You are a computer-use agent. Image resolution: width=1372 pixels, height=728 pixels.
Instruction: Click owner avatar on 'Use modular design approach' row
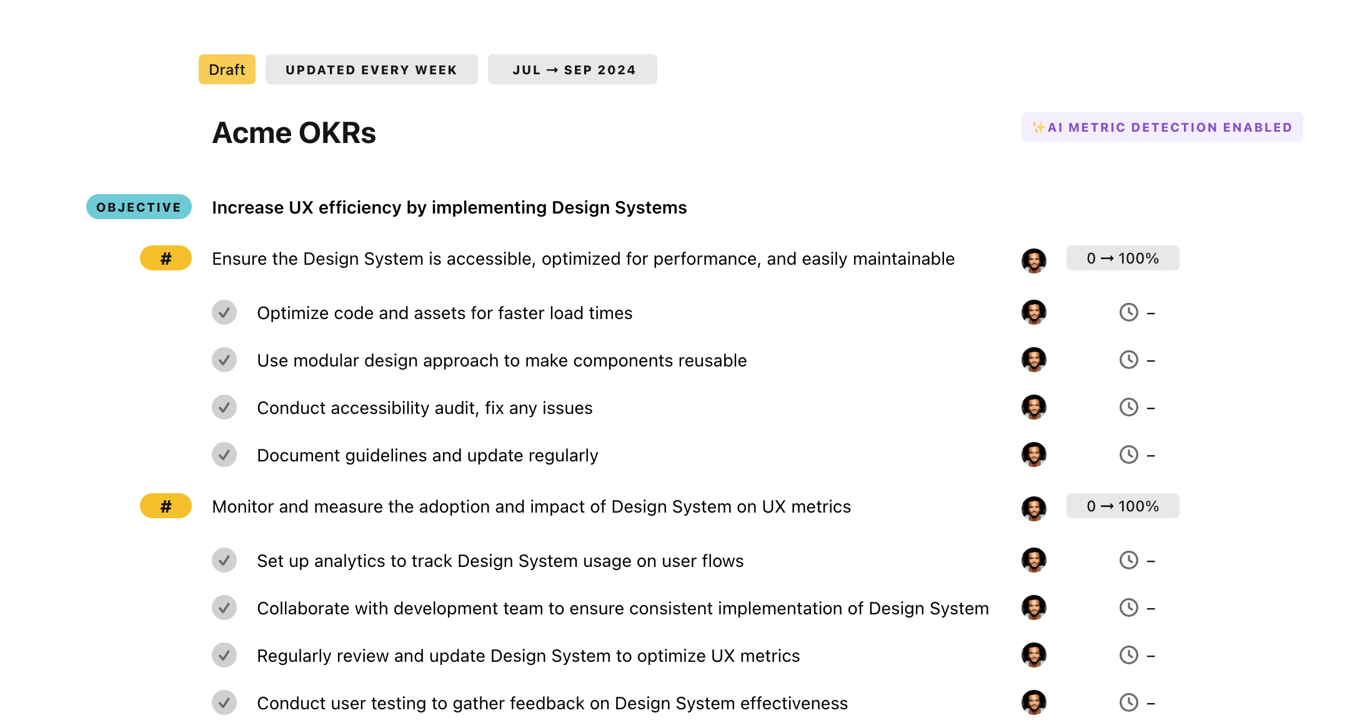tap(1033, 360)
